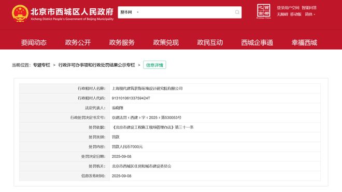The image size is (342, 192).
Task: Click the 当前位置 breadcrumb label
Action: (21, 65)
